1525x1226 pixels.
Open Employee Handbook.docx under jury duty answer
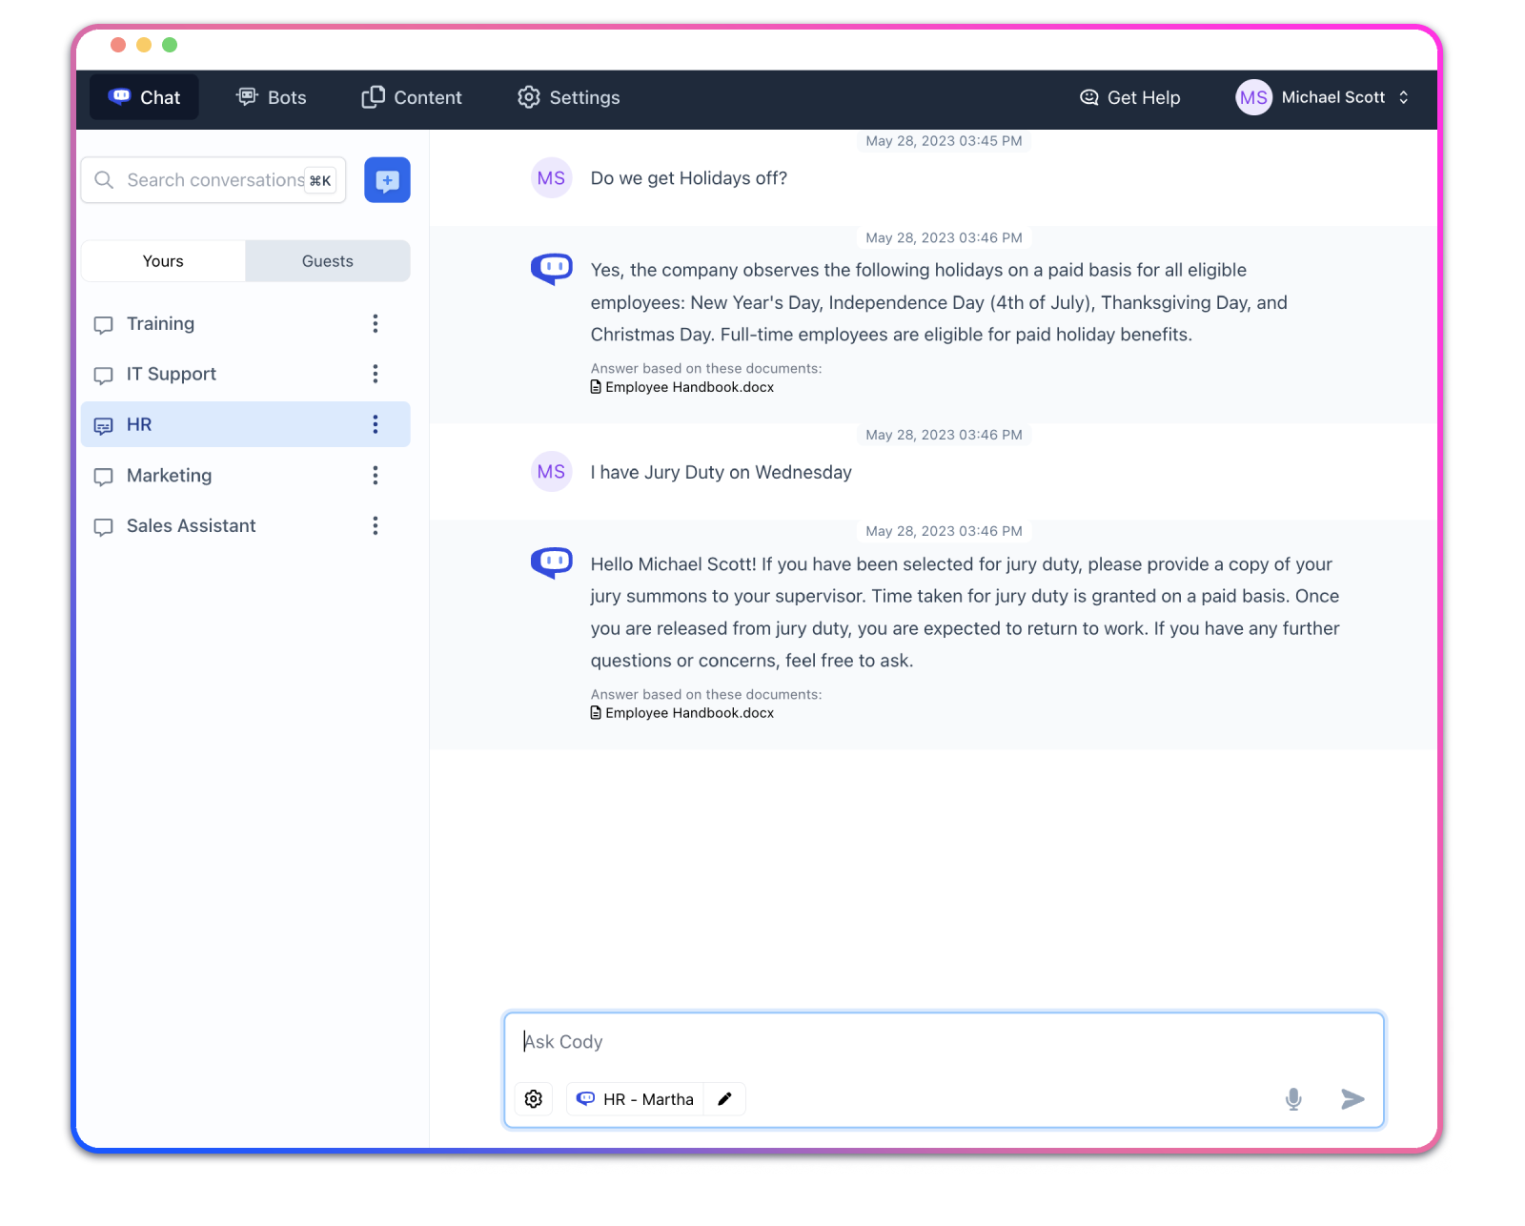688,713
